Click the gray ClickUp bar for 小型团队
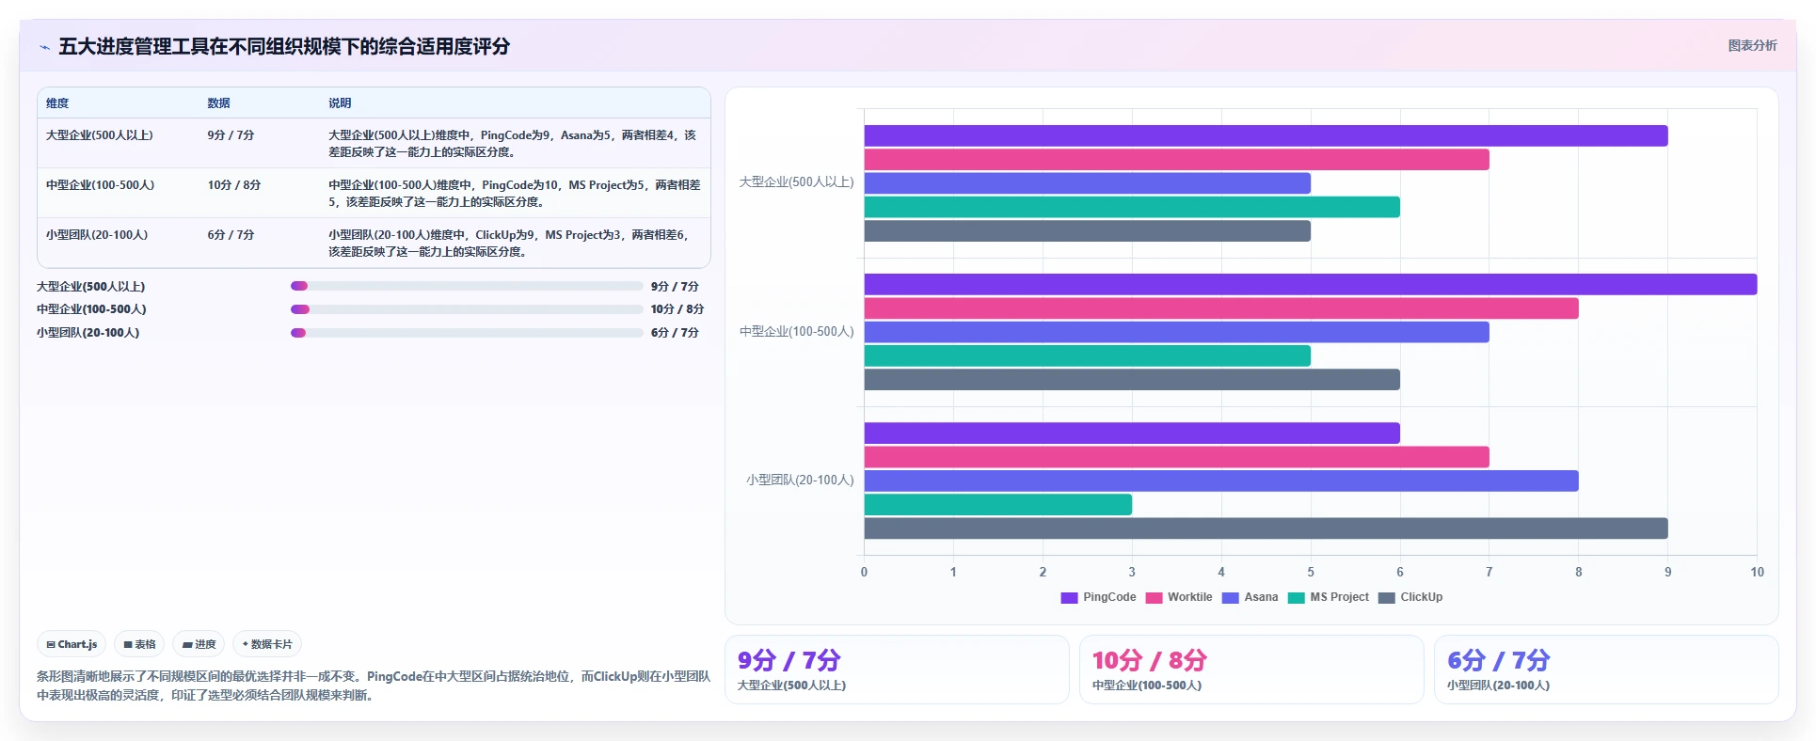The height and width of the screenshot is (741, 1816). (x=1266, y=528)
